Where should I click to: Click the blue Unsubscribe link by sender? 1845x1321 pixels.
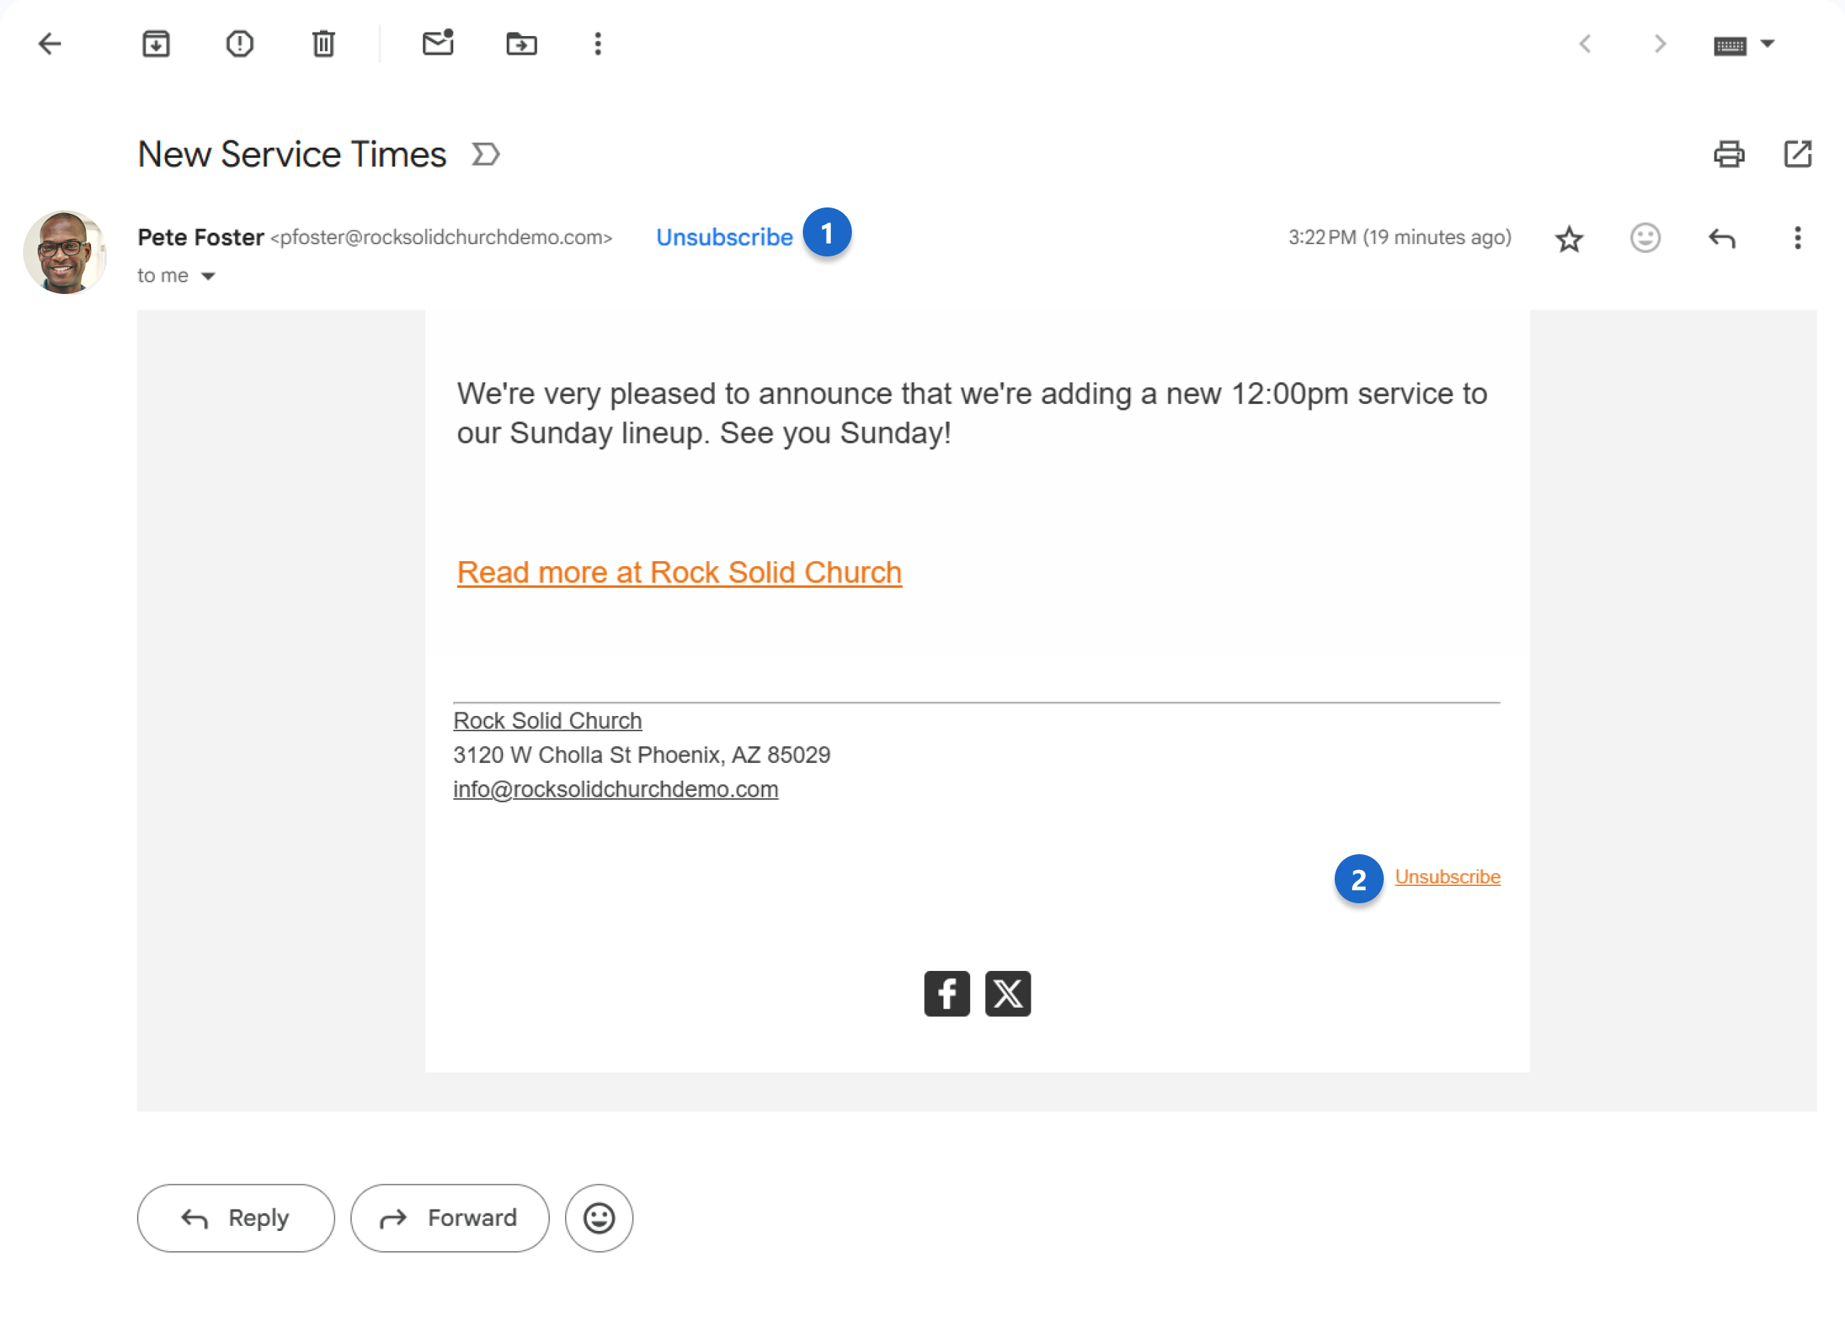(724, 238)
